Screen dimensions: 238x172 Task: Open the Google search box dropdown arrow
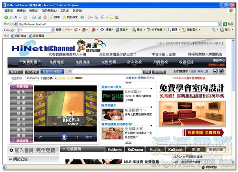coord(53,30)
